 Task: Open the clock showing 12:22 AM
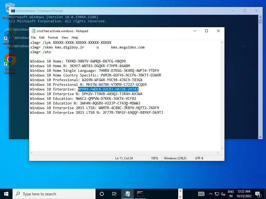(x=244, y=194)
